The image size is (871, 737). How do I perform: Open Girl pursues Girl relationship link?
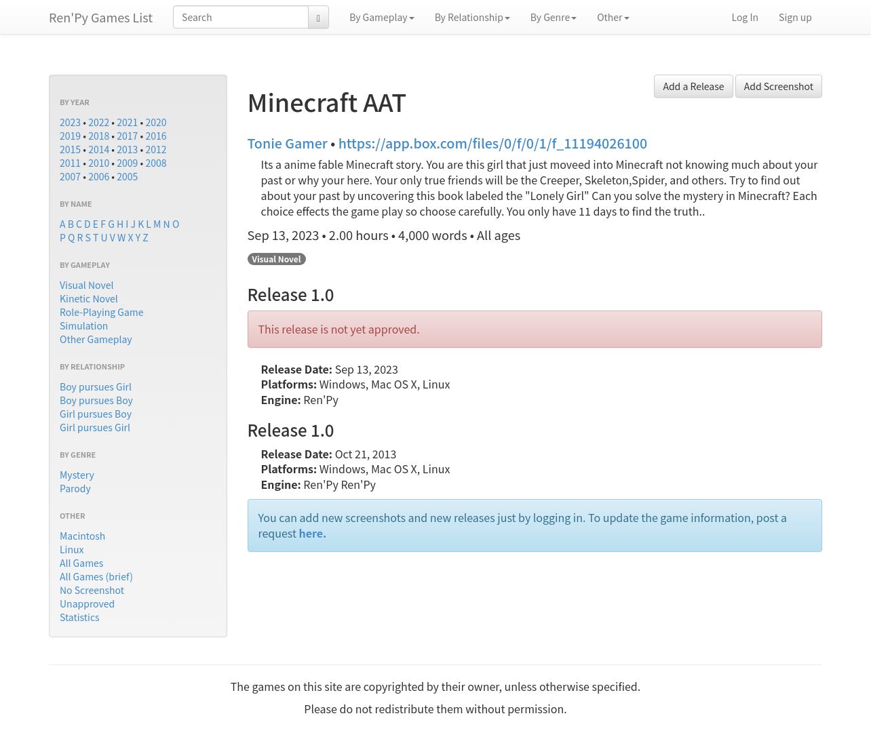coord(95,428)
